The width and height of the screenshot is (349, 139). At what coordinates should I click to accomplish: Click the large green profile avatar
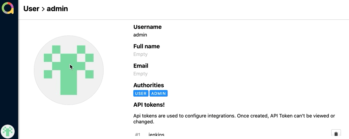click(69, 70)
